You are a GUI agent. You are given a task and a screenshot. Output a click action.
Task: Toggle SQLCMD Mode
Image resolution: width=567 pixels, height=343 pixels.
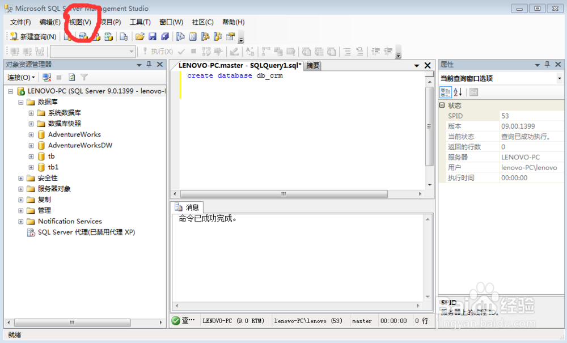point(291,52)
